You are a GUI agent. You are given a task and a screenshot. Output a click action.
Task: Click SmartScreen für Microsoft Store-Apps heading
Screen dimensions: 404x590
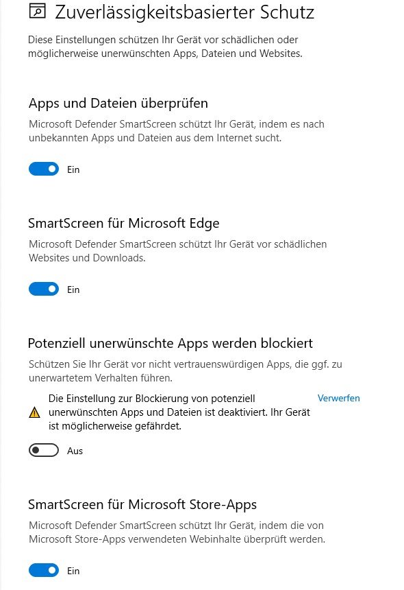click(142, 504)
